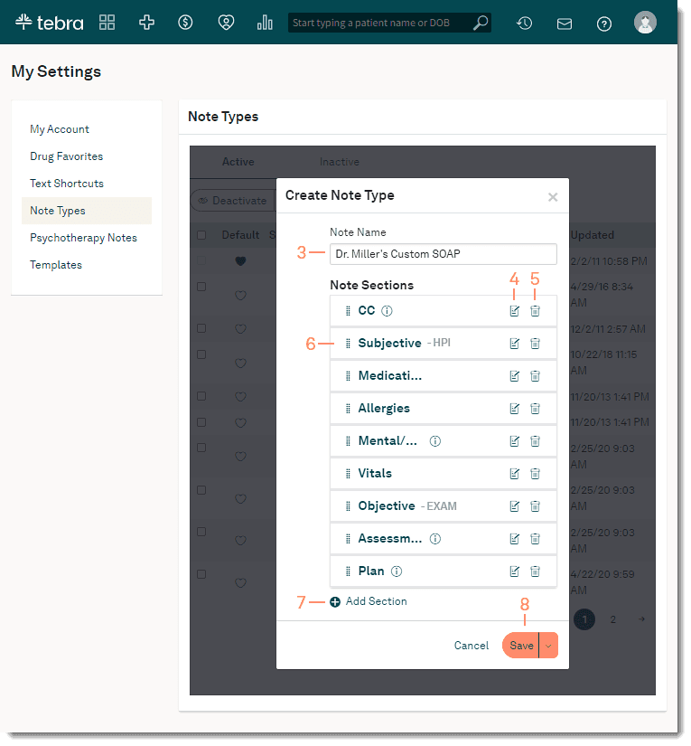
Task: Switch to the Inactive tab
Action: tap(340, 162)
